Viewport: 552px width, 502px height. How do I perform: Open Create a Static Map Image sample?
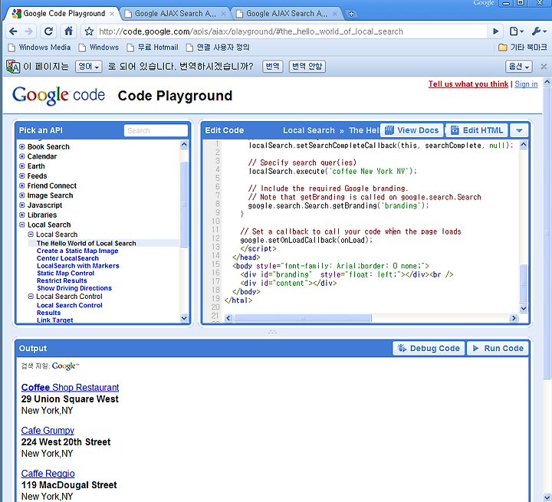point(77,251)
